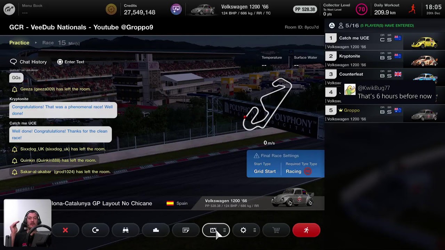Click bell icon next to Sakar-al-akabar notice
Screen dimensions: 445x250
15,172
